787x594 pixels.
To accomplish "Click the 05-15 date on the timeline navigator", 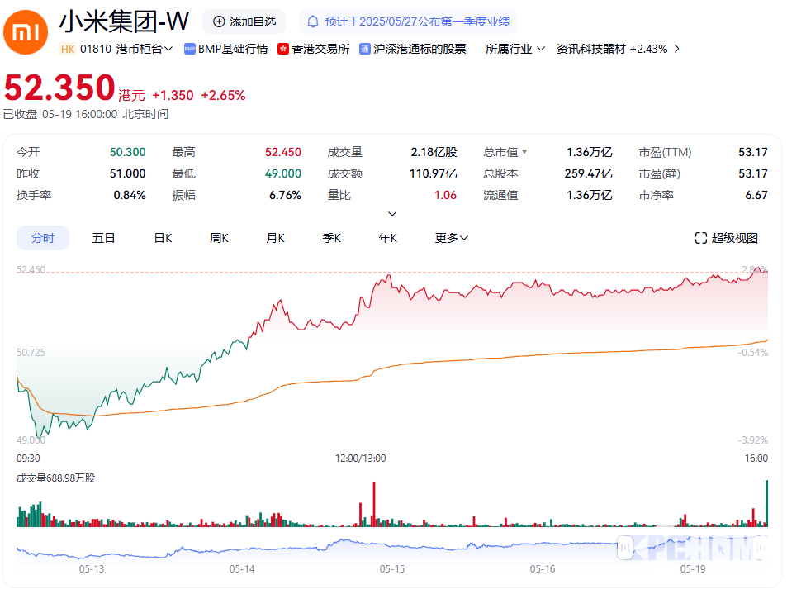I will point(392,569).
